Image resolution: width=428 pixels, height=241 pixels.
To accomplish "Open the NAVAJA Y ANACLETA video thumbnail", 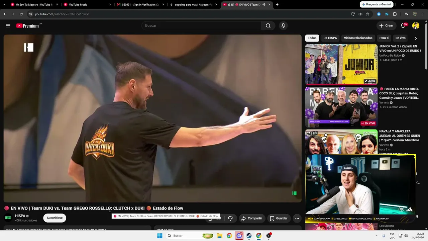I will tap(341, 142).
